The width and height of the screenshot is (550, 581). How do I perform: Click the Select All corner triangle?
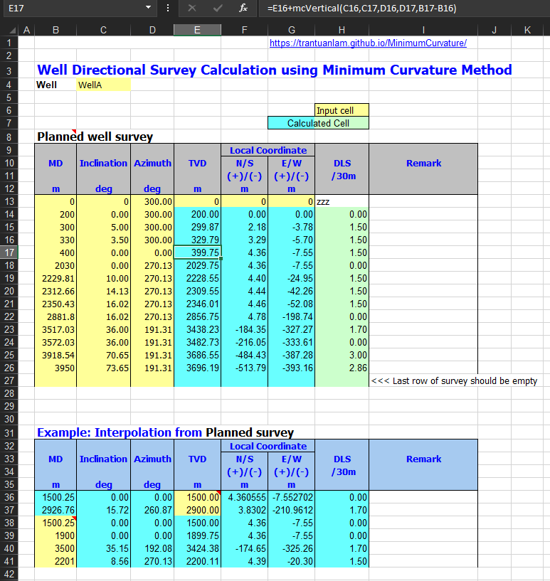pos(9,30)
